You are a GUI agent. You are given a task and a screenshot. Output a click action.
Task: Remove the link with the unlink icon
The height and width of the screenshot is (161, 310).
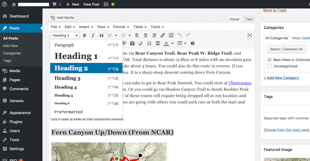coord(171,35)
